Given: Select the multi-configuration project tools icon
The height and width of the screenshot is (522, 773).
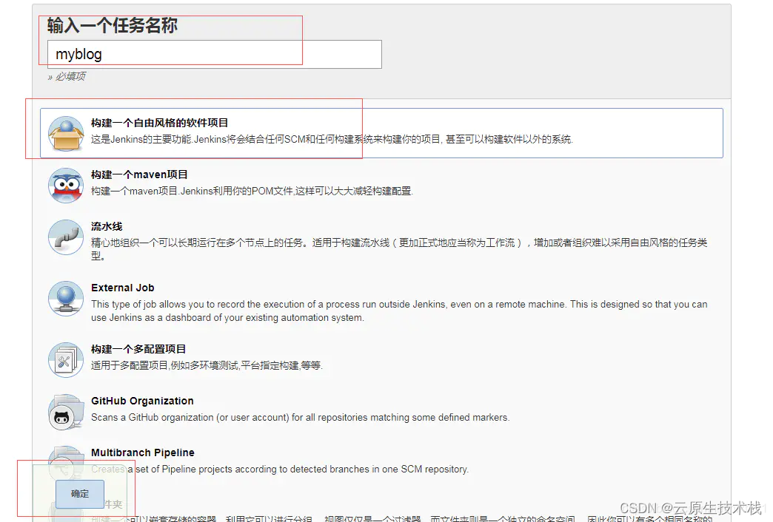Looking at the screenshot, I should click(66, 360).
